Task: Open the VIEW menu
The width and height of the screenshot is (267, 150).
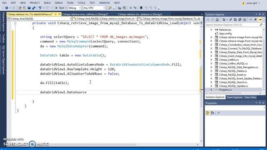Action: (23, 3)
